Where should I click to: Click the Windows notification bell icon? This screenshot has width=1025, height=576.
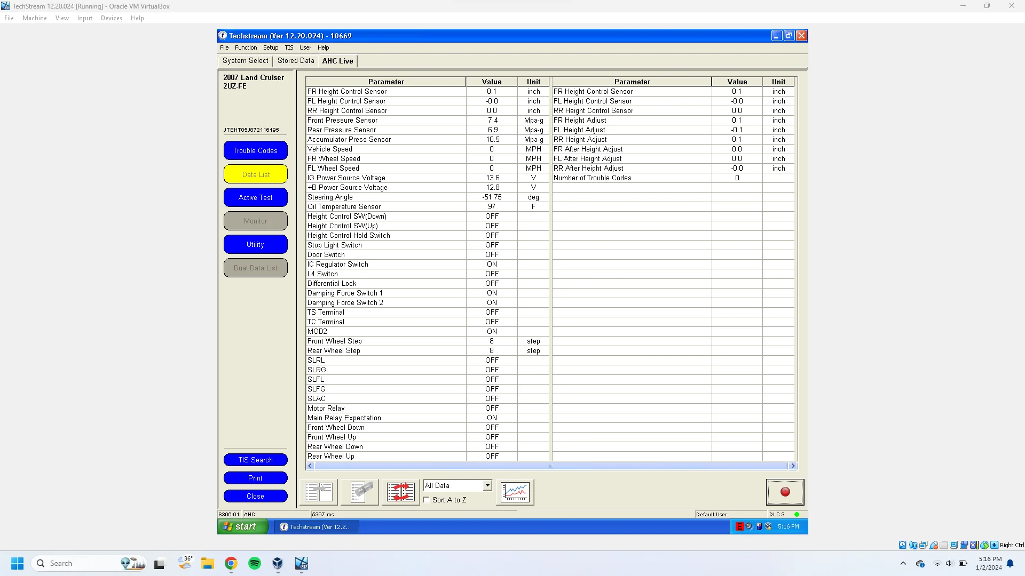pos(1010,563)
